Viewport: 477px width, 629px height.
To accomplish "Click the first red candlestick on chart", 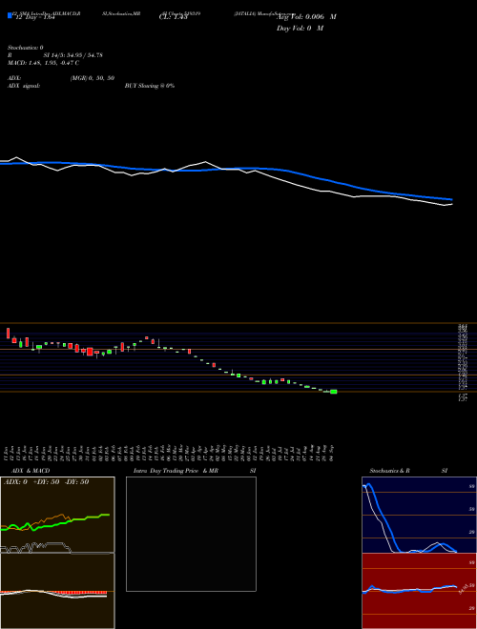I will [x=8, y=334].
